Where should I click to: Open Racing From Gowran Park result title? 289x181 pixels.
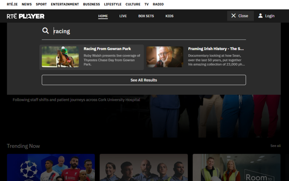107,49
